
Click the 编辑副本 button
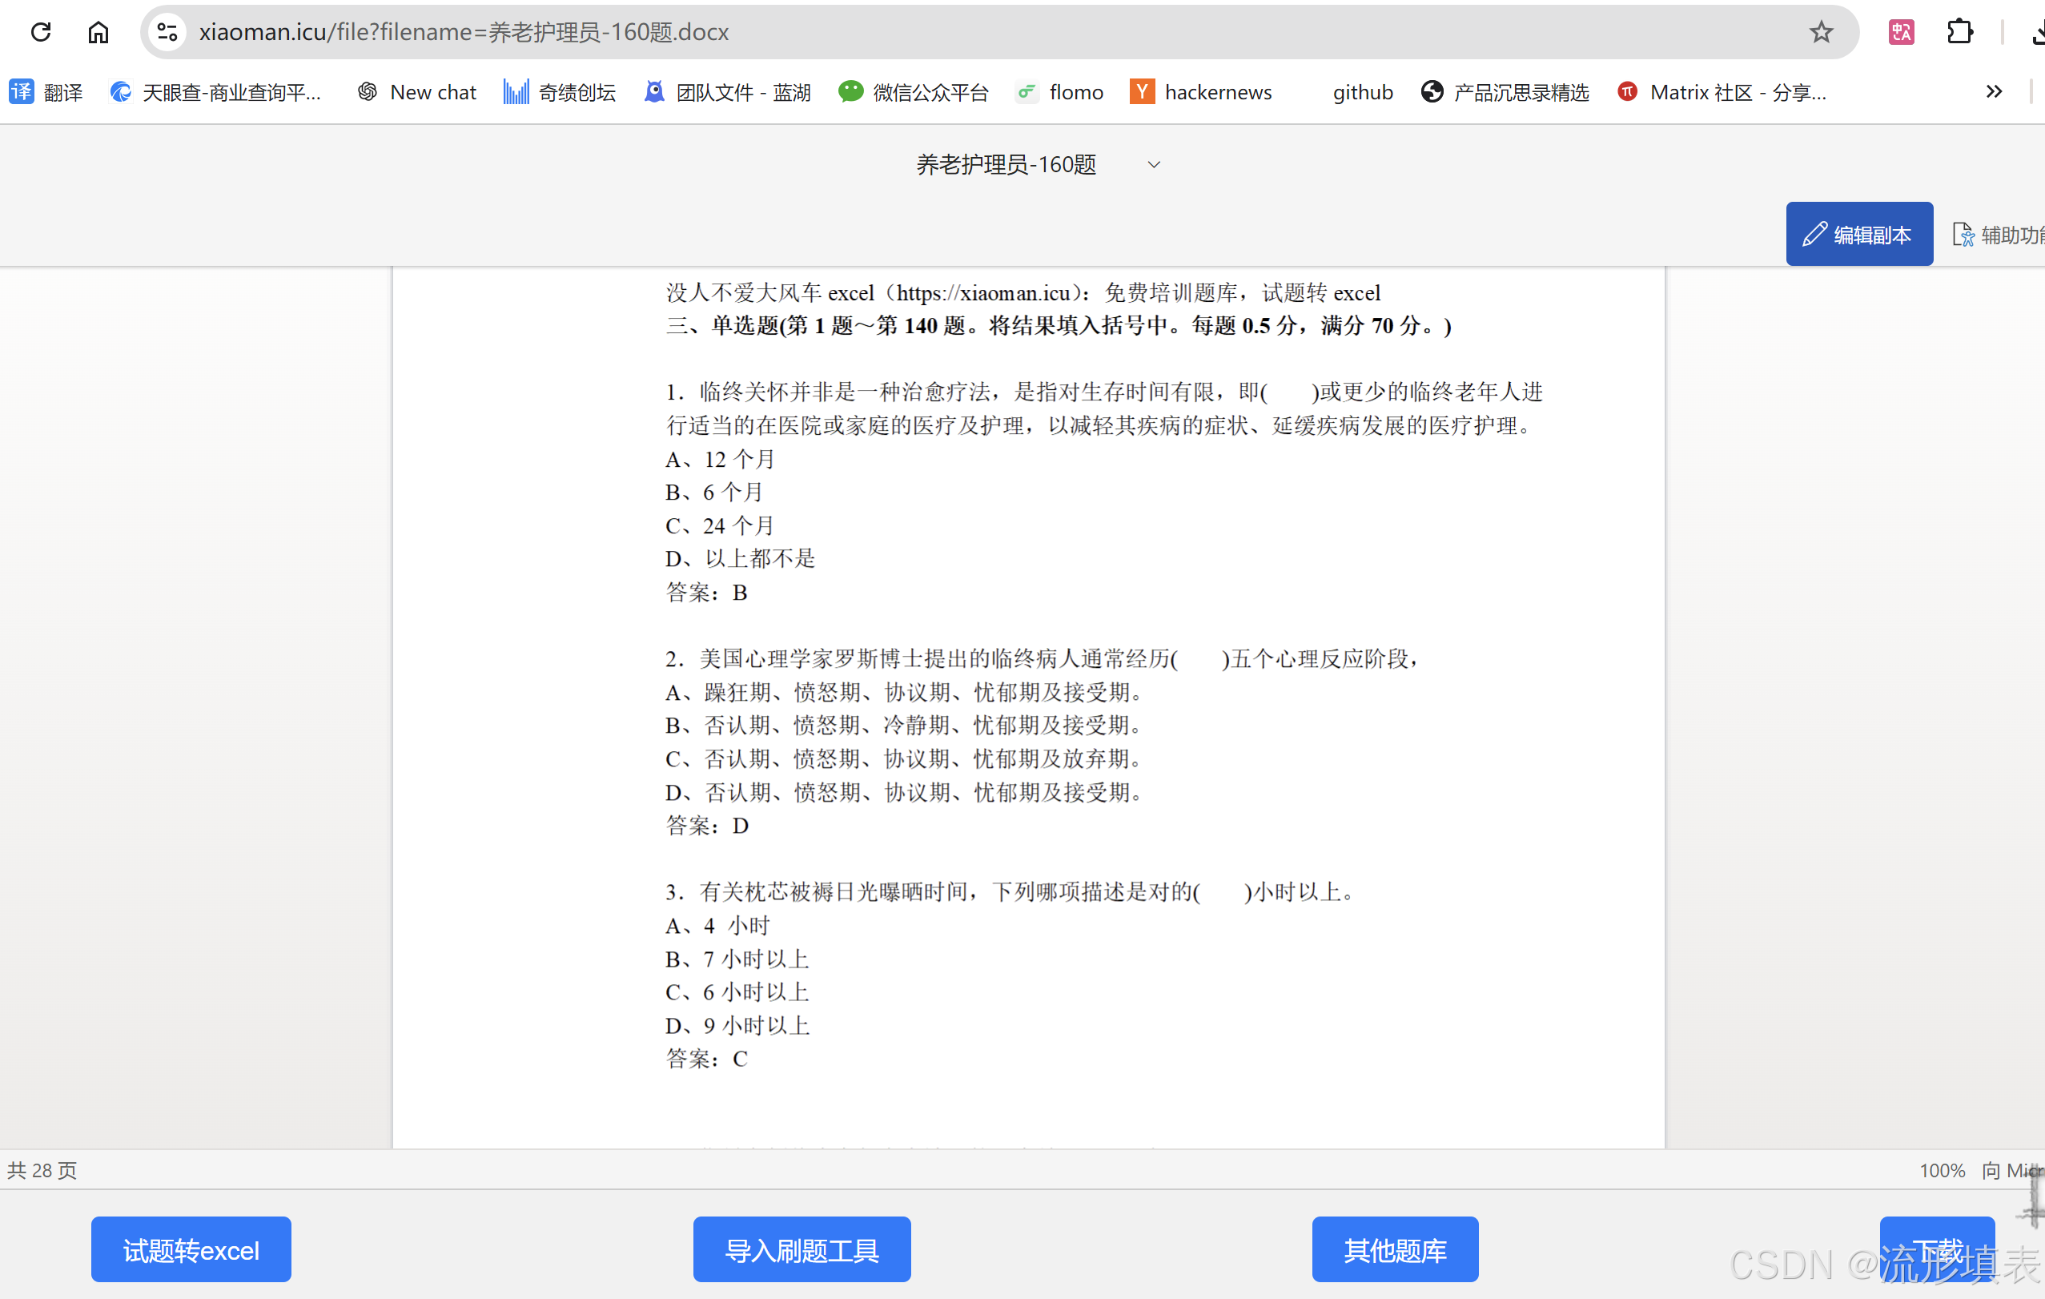(x=1858, y=235)
